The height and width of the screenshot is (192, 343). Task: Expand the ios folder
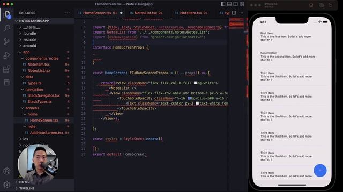point(26,139)
